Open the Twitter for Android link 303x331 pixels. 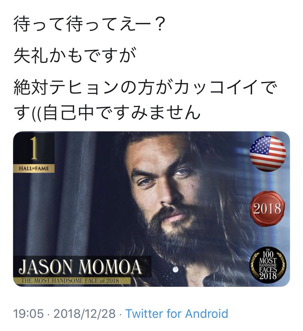pos(177,314)
